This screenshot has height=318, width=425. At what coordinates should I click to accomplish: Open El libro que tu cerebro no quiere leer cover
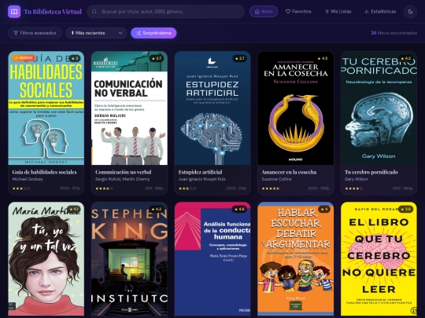coord(379,259)
